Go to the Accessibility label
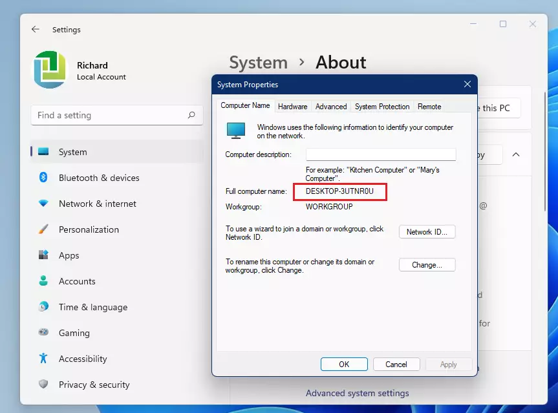 coord(83,359)
